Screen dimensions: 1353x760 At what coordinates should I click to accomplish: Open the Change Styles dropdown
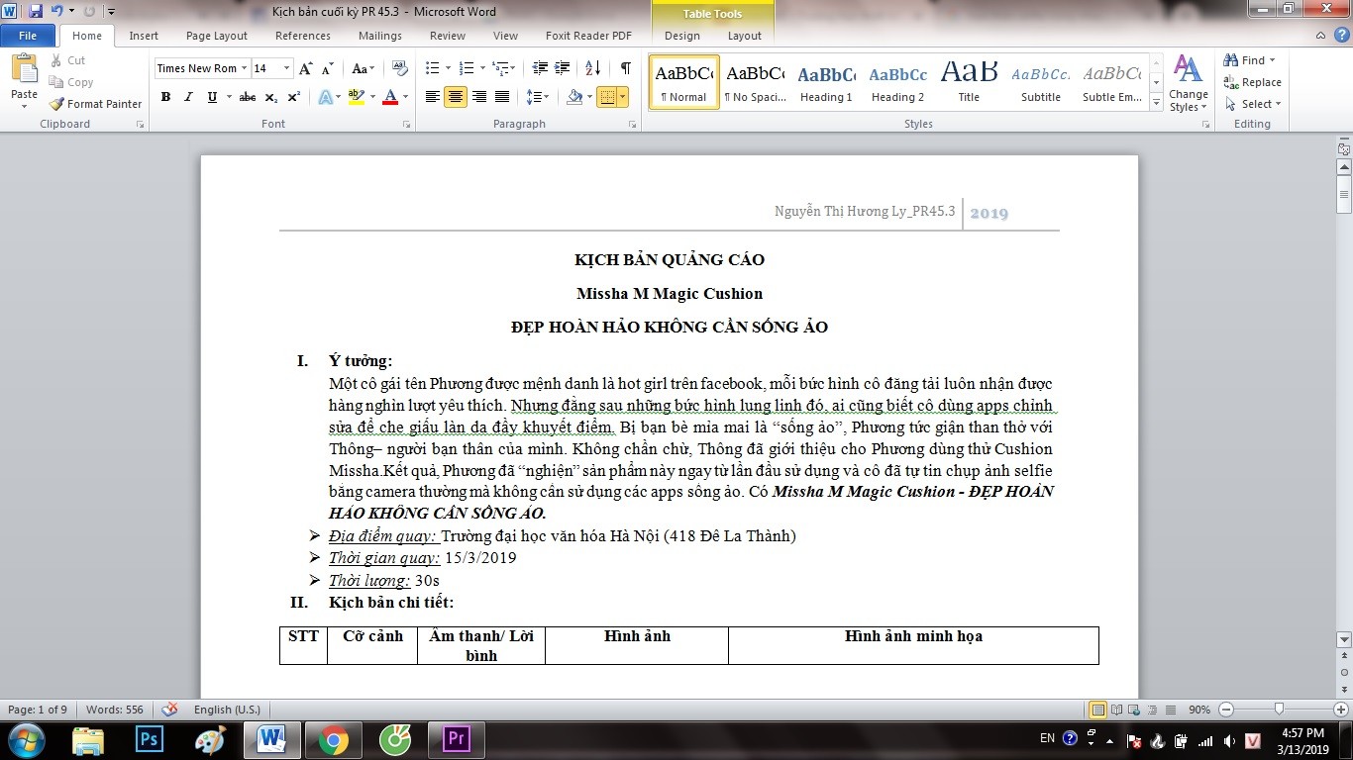(1188, 84)
